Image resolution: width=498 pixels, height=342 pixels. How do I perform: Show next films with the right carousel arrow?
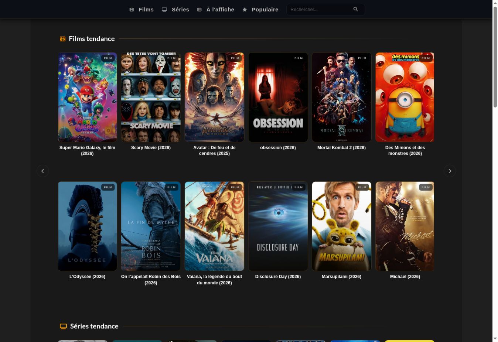point(450,171)
